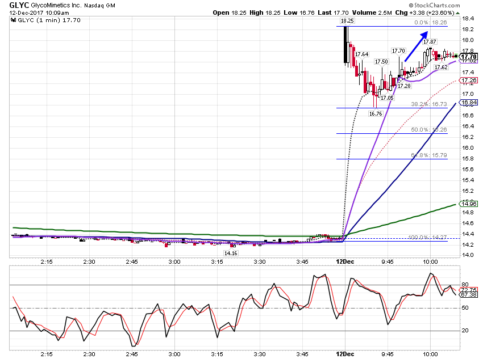Click the '0.0%: 18.26' Fibonacci label
This screenshot has height=359, width=483.
(x=431, y=23)
